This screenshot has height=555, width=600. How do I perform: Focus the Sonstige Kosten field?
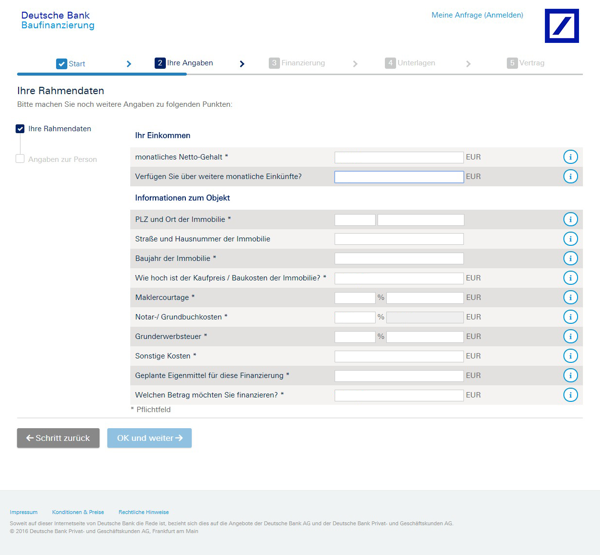399,356
